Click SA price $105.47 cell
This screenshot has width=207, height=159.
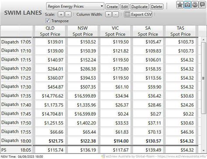click(148, 42)
